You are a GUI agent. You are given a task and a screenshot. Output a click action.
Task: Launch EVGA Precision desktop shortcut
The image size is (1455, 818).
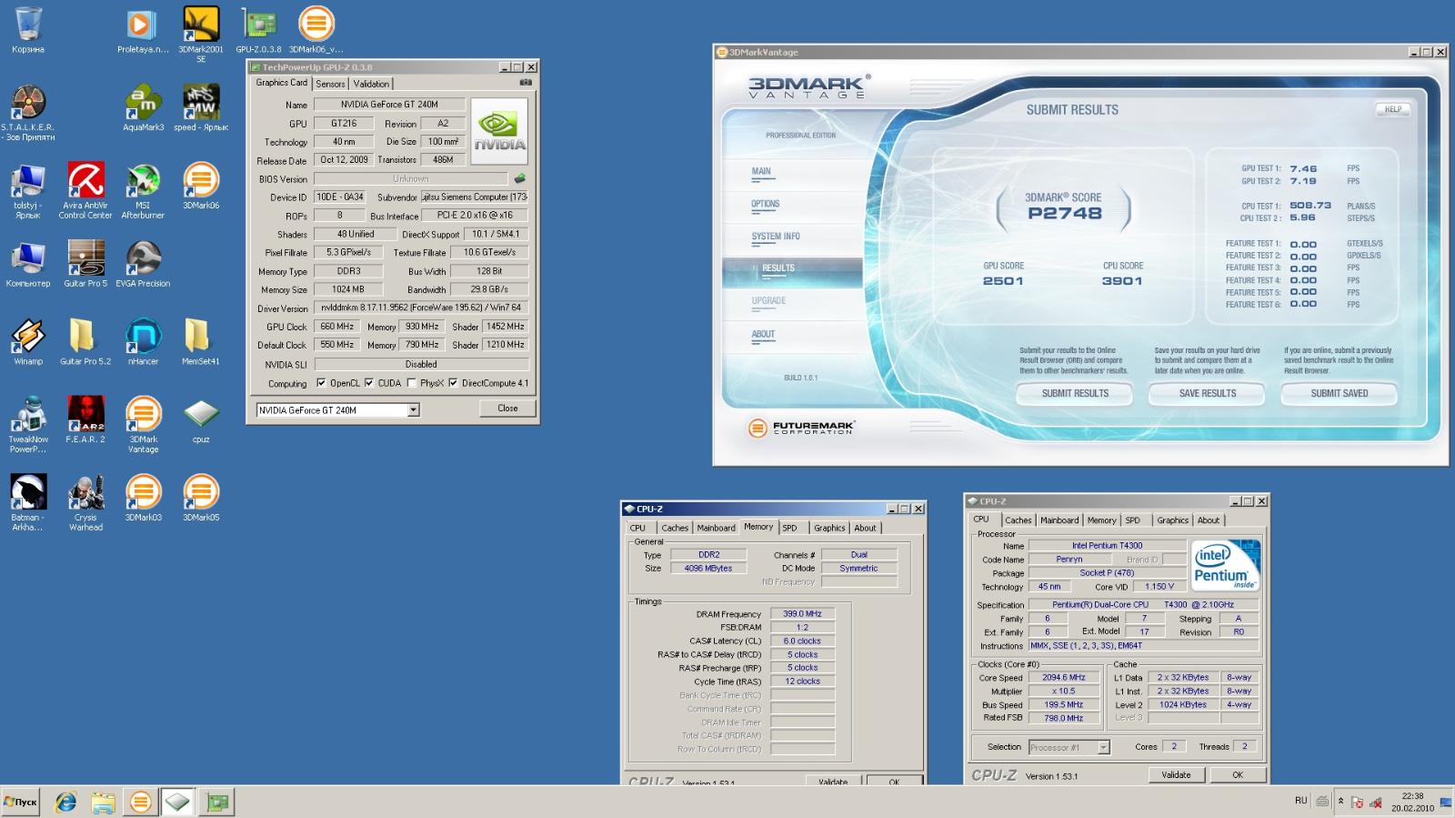(x=143, y=265)
